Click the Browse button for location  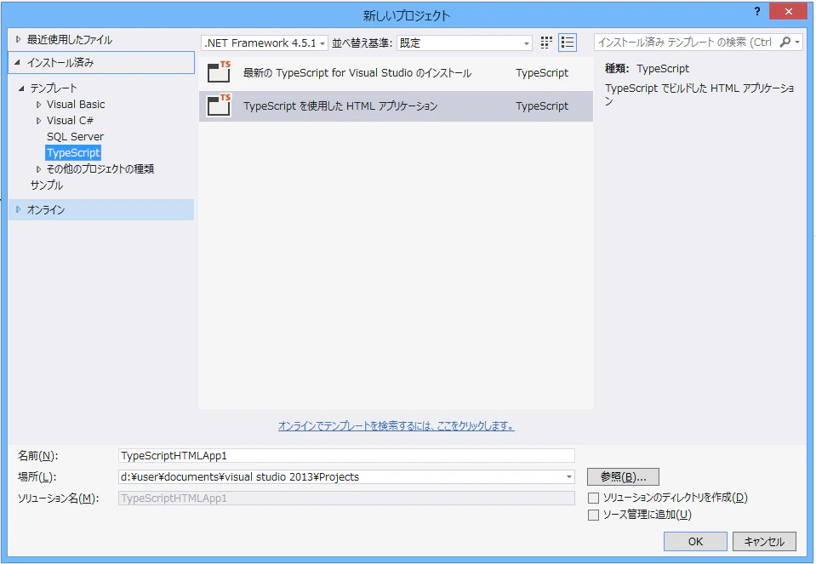623,476
